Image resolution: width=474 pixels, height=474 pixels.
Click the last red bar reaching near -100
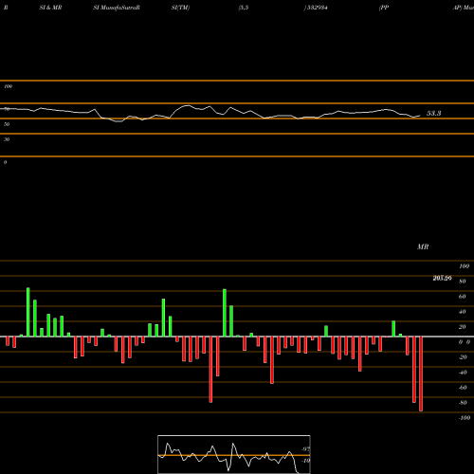(421, 374)
